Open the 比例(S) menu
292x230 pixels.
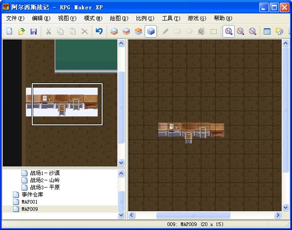[x=145, y=18]
